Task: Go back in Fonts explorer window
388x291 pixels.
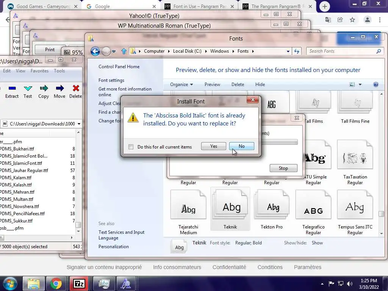Action: [95, 51]
